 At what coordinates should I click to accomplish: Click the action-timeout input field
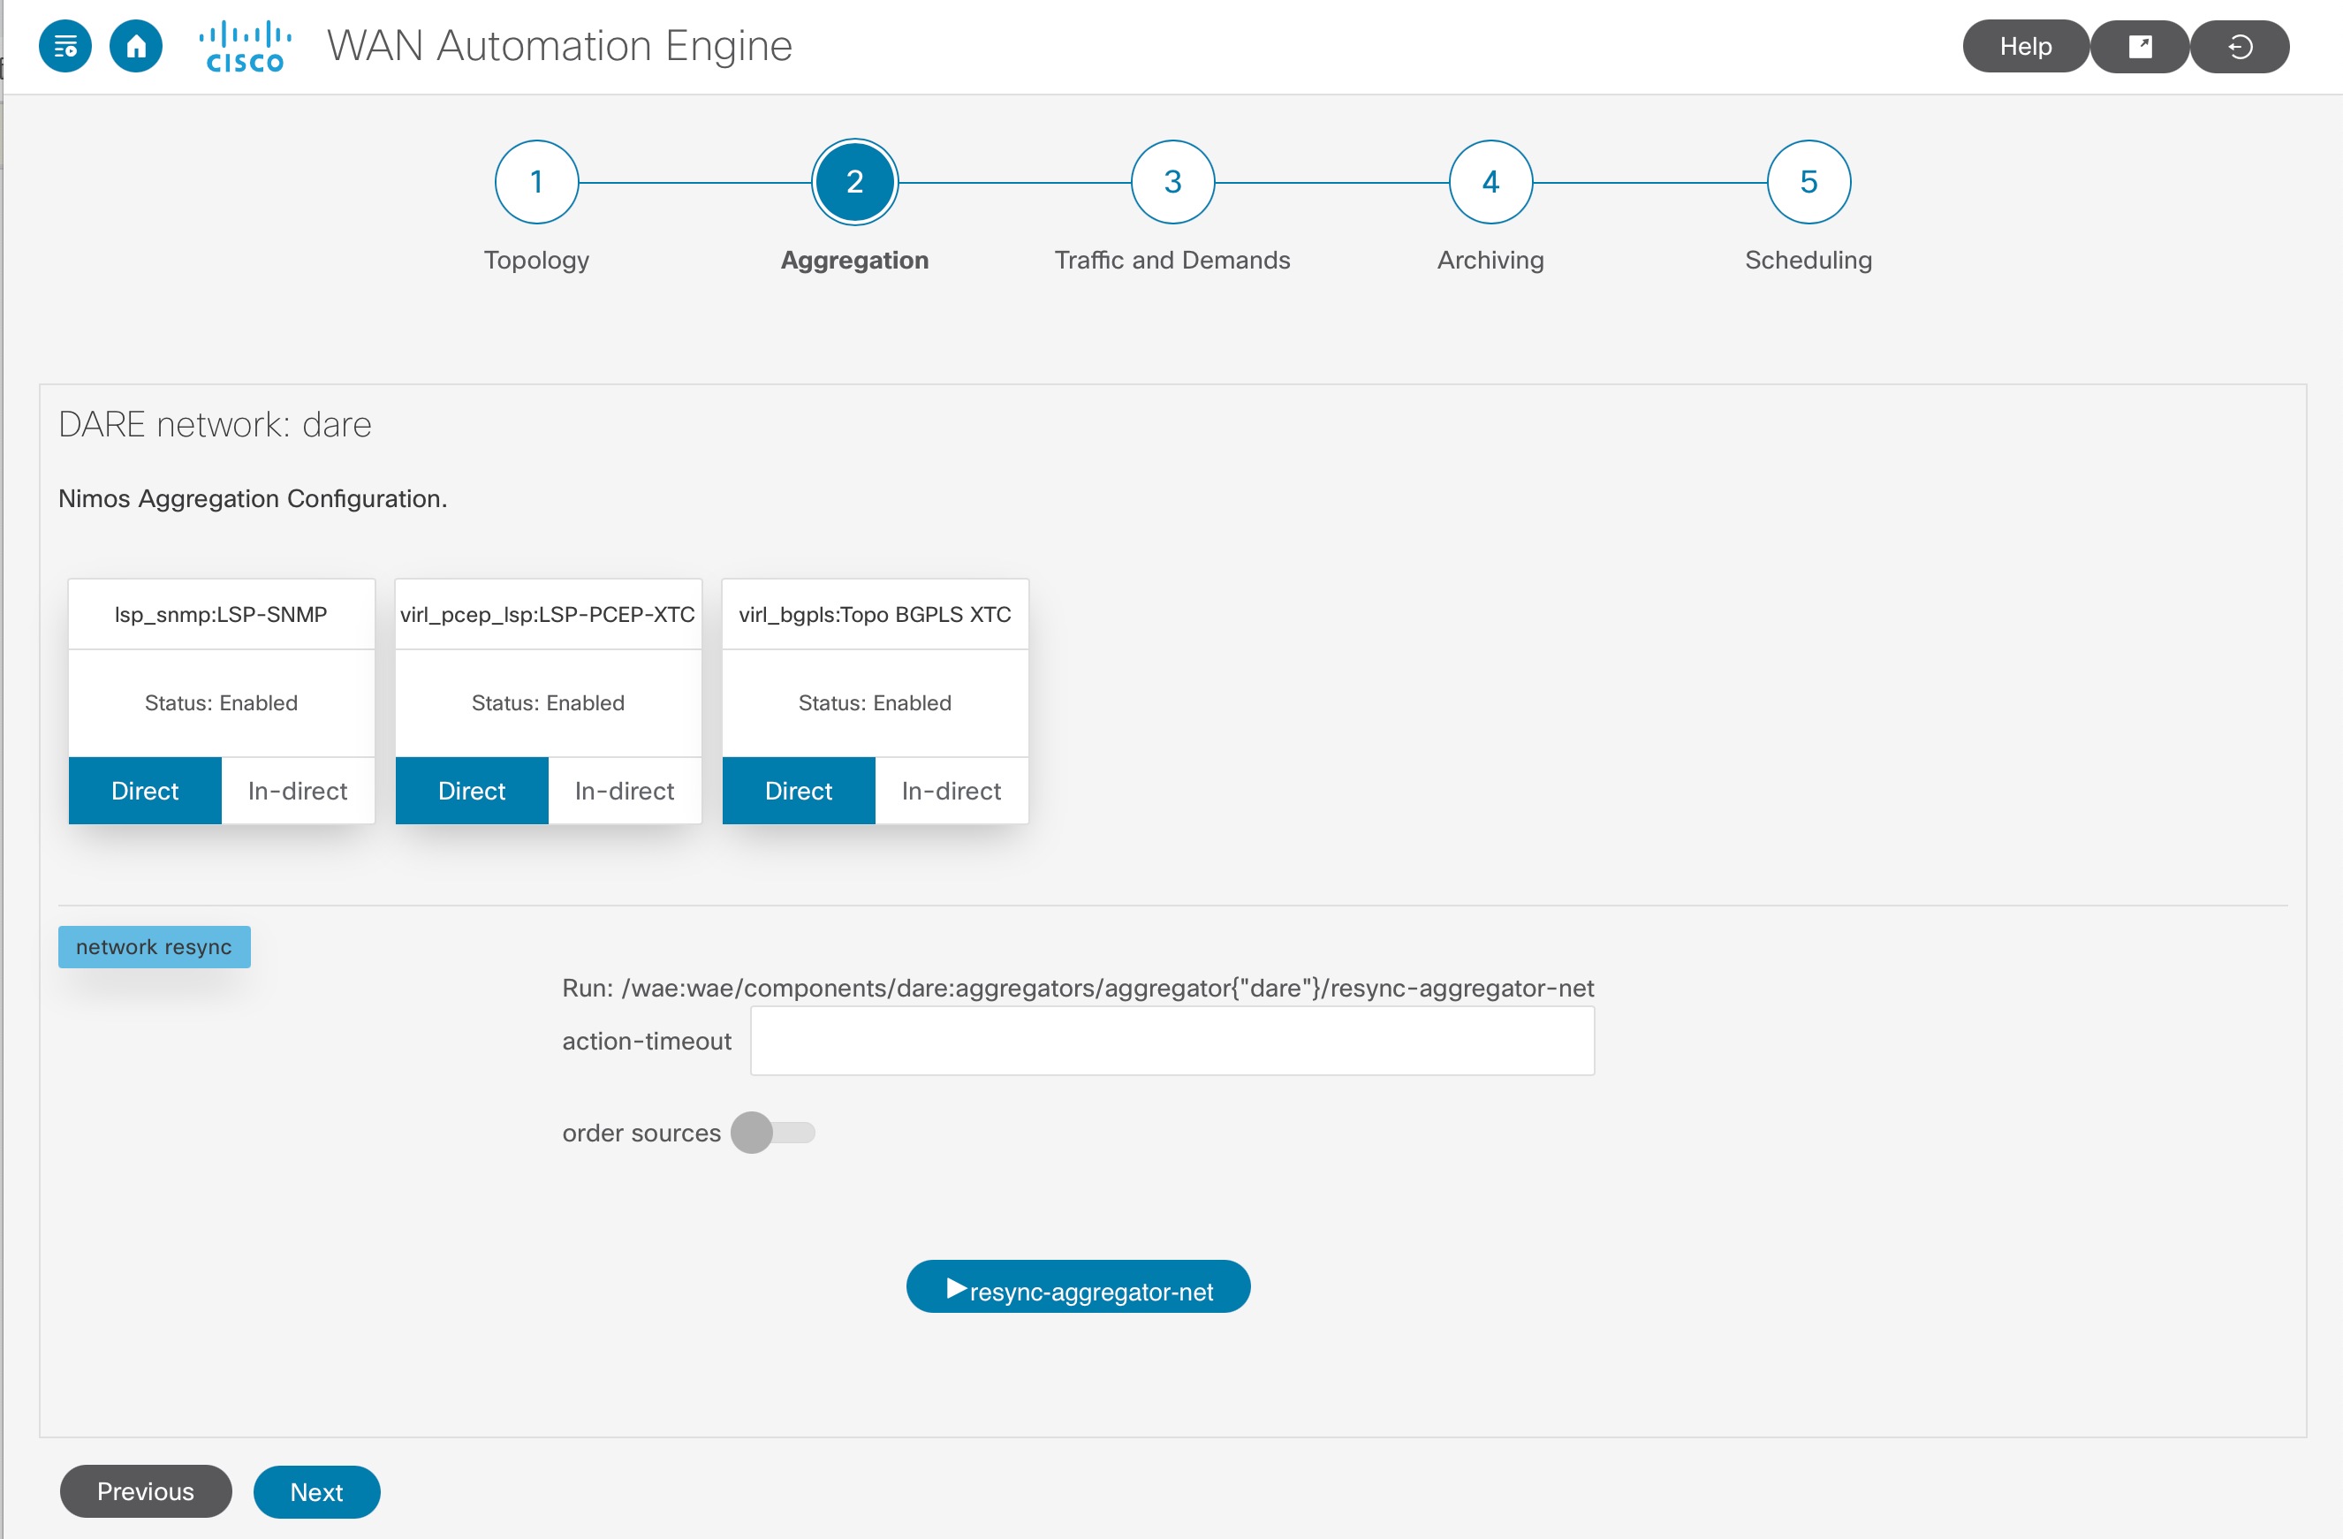click(x=1171, y=1040)
